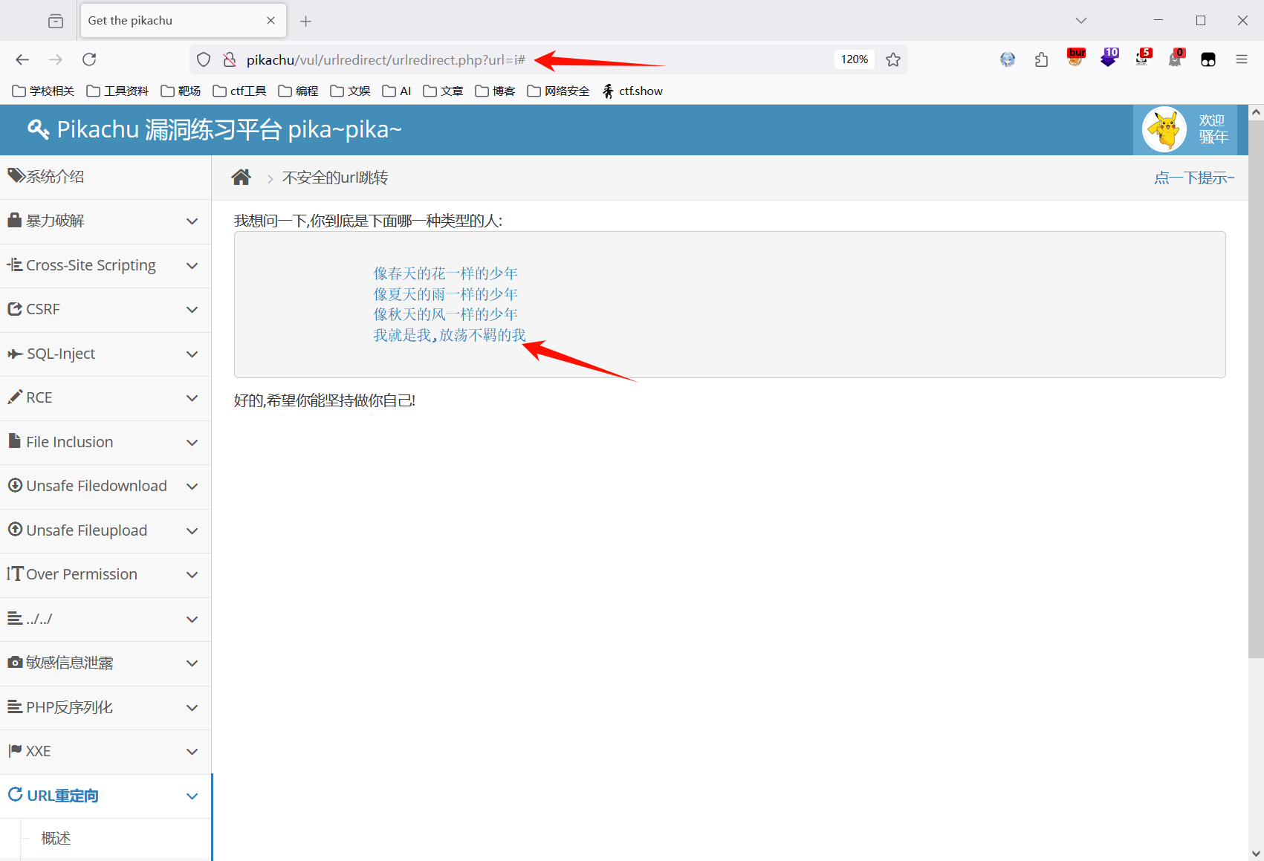Click the 120% zoom level indicator
Image resolution: width=1264 pixels, height=861 pixels.
pyautogui.click(x=855, y=59)
